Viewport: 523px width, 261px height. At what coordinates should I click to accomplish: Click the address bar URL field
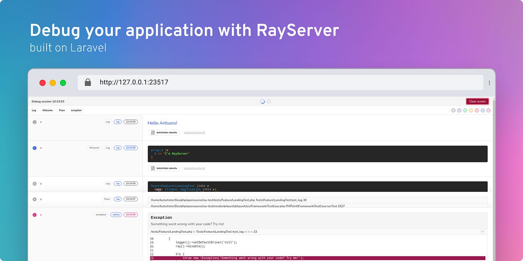pyautogui.click(x=280, y=82)
